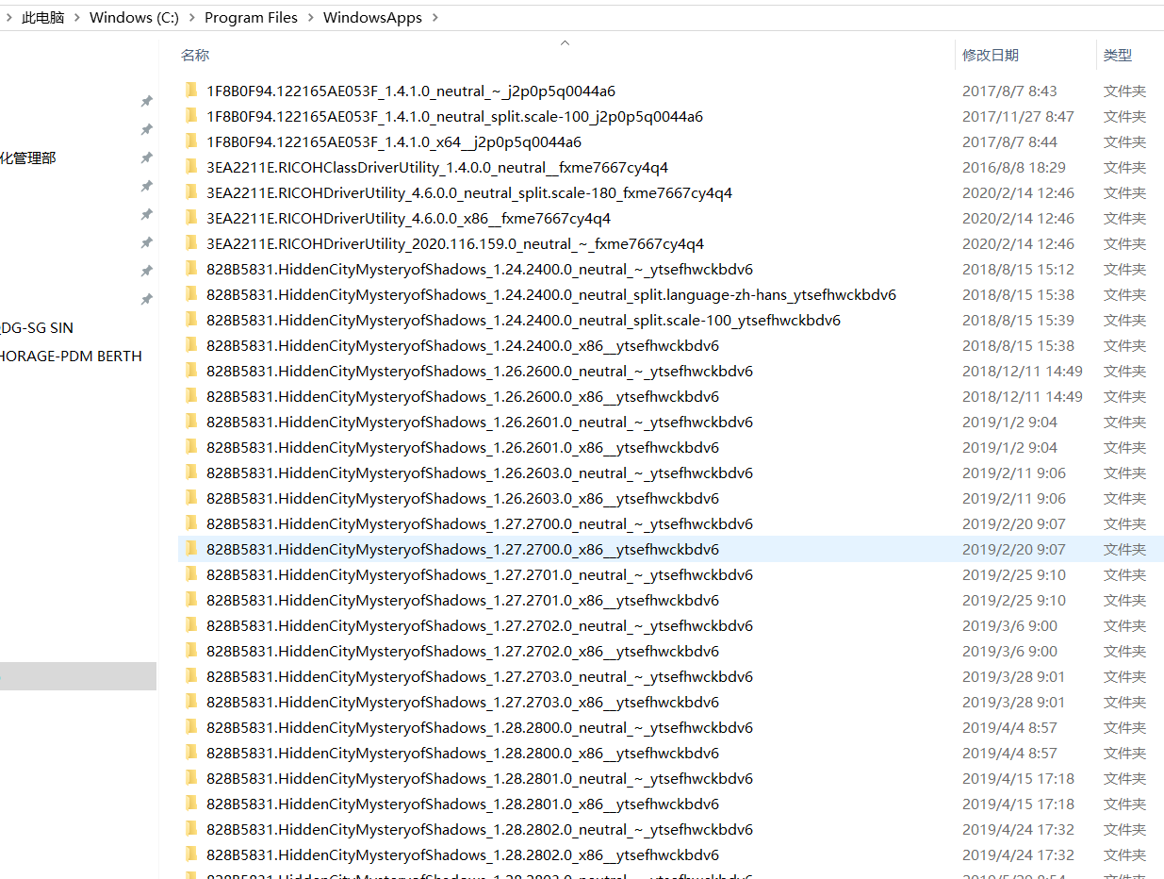Image resolution: width=1164 pixels, height=879 pixels.
Task: Select 1F8B0F94 neutral_split.scale-100 folder name
Action: (x=454, y=117)
